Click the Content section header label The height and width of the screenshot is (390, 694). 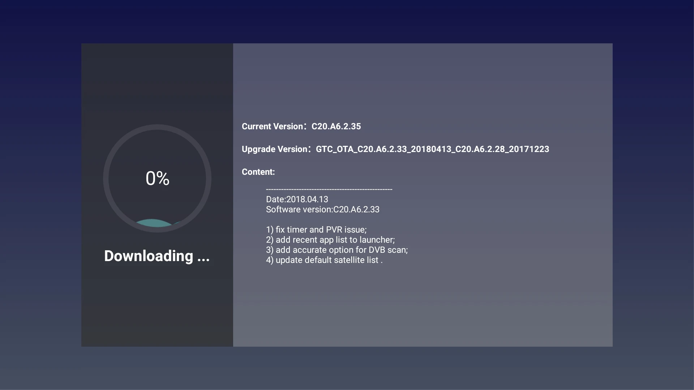[x=258, y=172]
